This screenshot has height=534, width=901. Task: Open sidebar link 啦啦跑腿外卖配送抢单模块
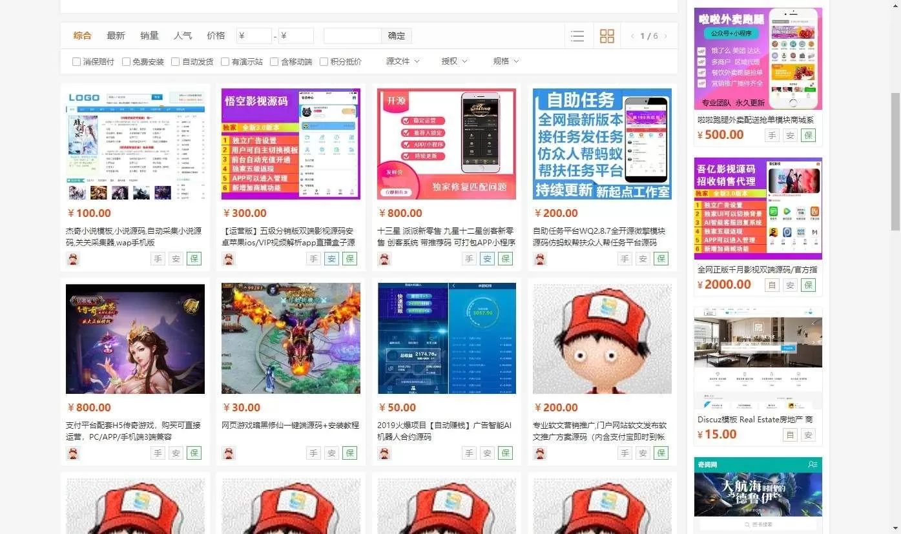pos(756,119)
